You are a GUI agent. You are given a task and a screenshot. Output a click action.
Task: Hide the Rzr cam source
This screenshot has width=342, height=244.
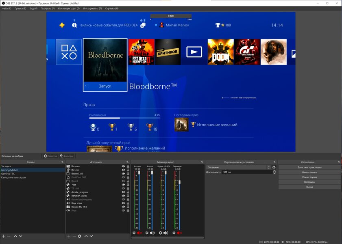pyautogui.click(x=123, y=166)
